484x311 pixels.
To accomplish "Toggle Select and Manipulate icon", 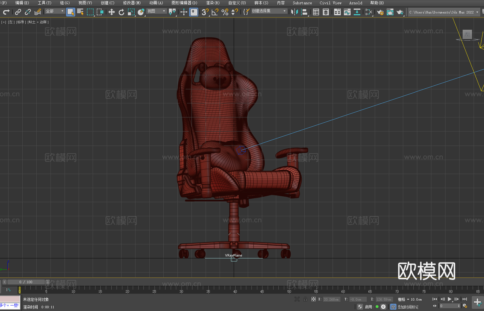I will click(184, 12).
